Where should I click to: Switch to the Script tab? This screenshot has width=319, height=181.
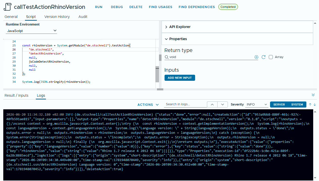(31, 17)
